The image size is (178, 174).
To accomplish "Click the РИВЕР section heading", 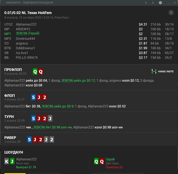I will pos(10,138).
